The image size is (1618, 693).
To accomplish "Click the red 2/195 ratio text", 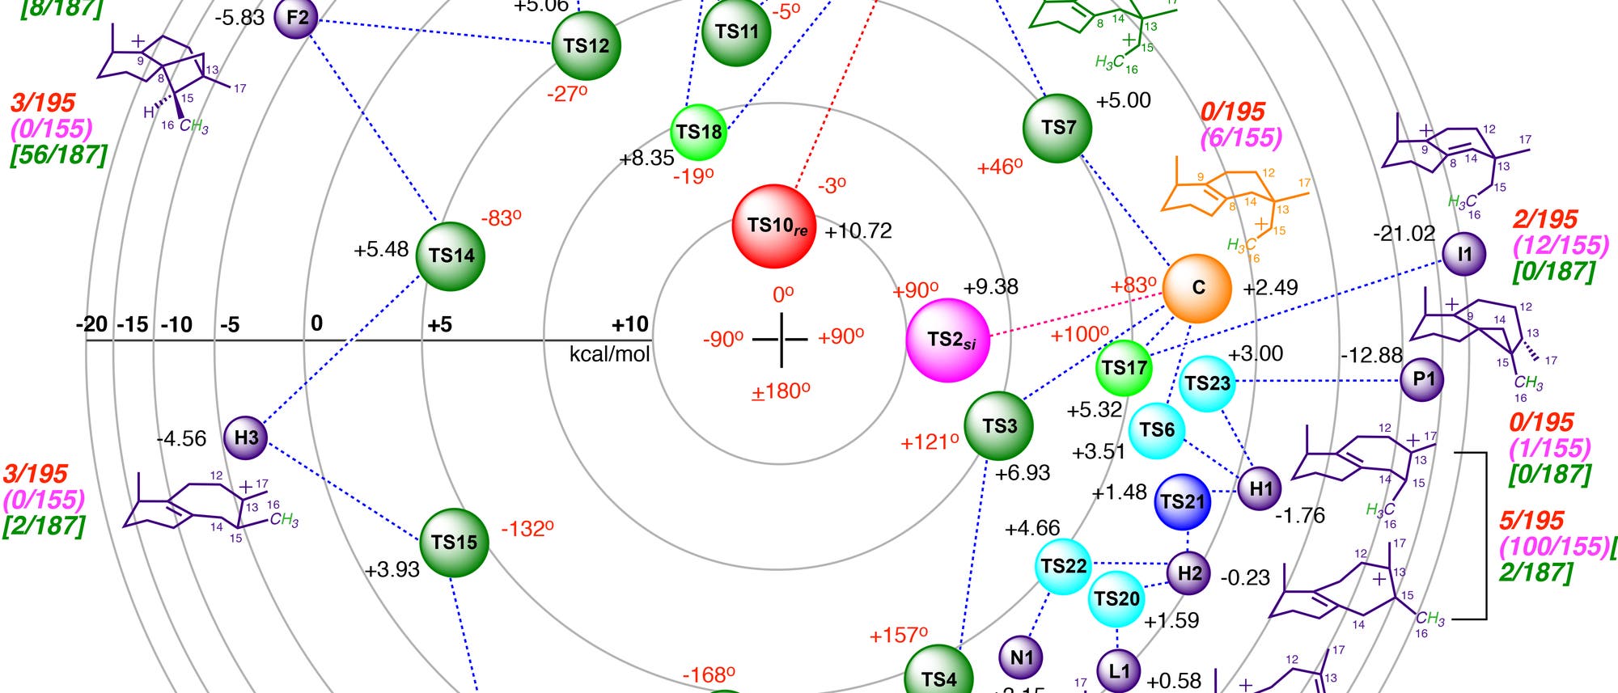I will tap(1545, 219).
